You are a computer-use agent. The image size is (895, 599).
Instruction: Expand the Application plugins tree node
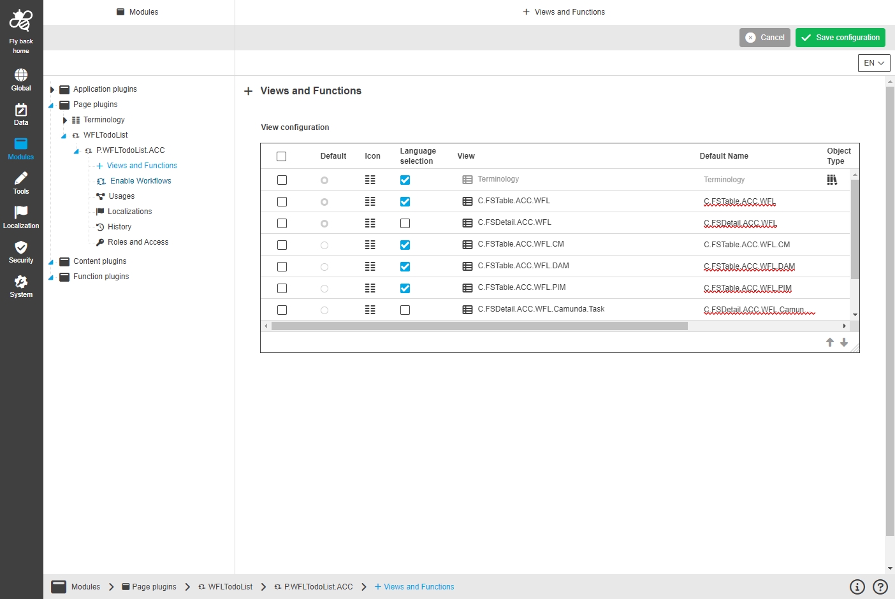pos(52,90)
